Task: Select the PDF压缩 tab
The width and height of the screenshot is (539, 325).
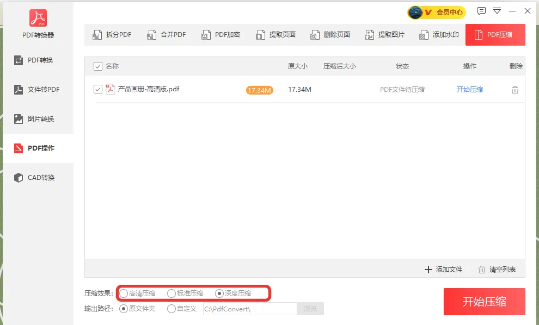Action: pyautogui.click(x=495, y=35)
